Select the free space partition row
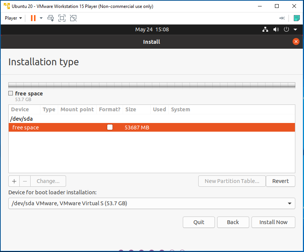 click(x=152, y=128)
